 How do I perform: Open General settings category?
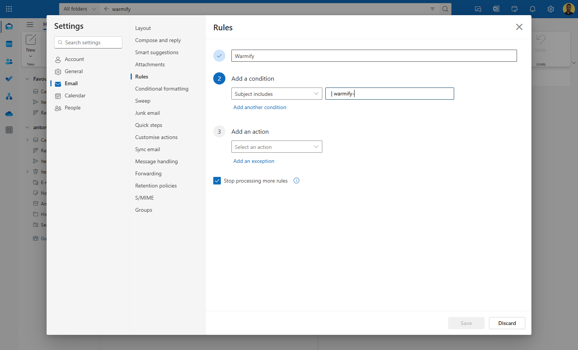(x=74, y=71)
